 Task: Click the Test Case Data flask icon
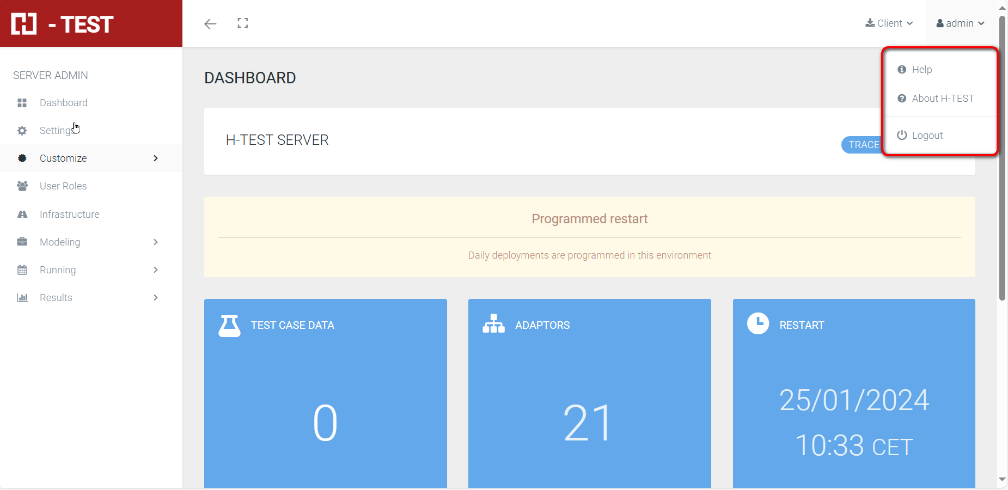point(229,326)
